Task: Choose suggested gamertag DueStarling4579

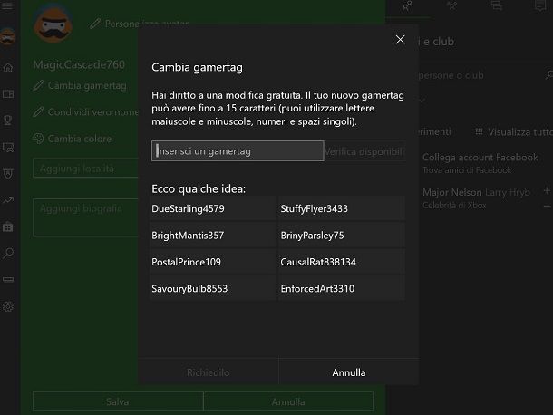Action: pos(213,208)
